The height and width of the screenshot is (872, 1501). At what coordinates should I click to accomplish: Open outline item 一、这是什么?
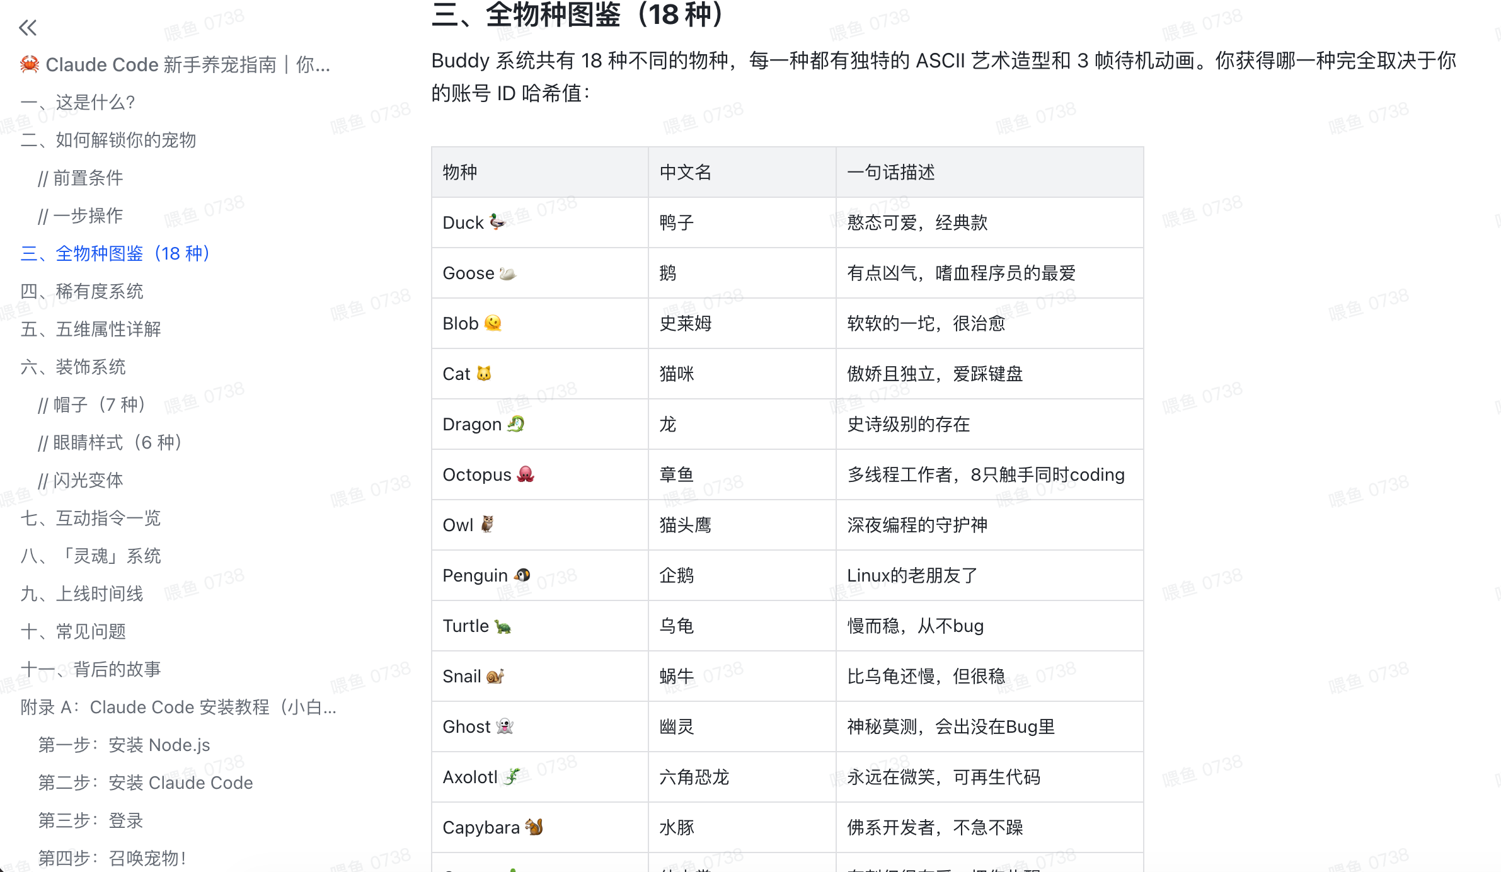coord(78,102)
